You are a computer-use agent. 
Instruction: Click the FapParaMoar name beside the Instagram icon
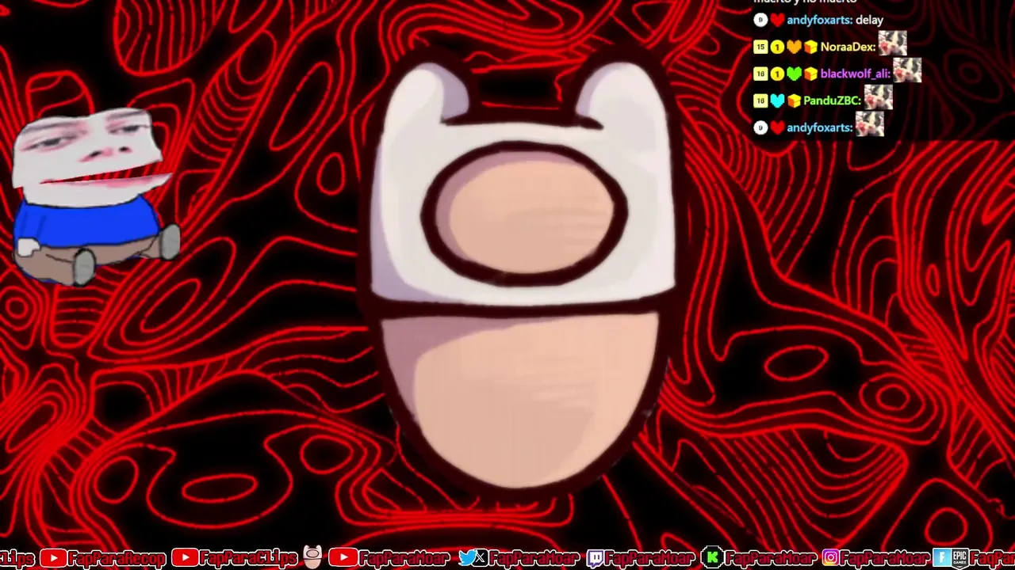pyautogui.click(x=885, y=558)
